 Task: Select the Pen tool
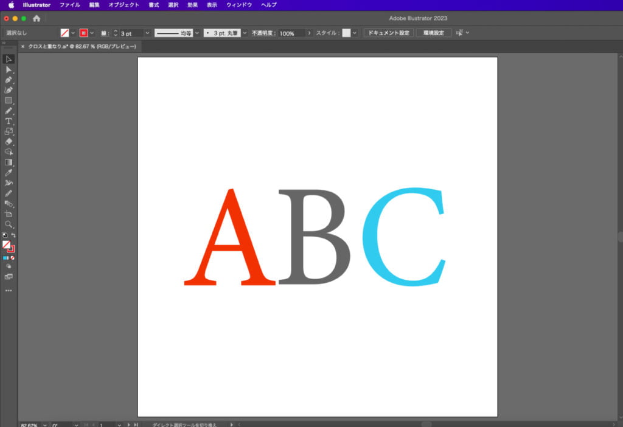pos(9,80)
